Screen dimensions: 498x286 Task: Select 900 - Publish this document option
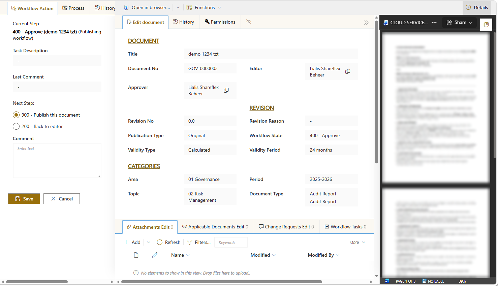click(16, 115)
